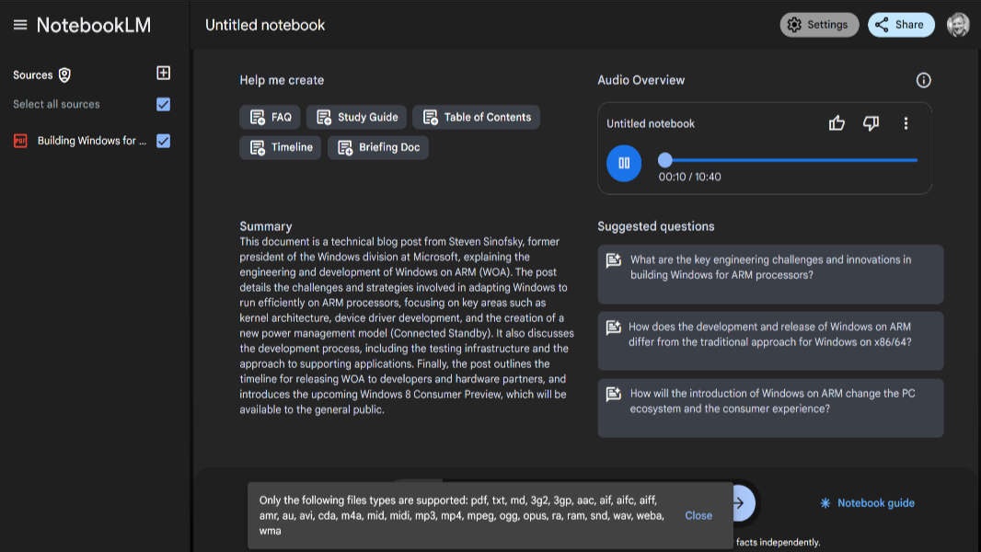
Task: Click the sources filter icon next to Sources
Action: (x=63, y=75)
